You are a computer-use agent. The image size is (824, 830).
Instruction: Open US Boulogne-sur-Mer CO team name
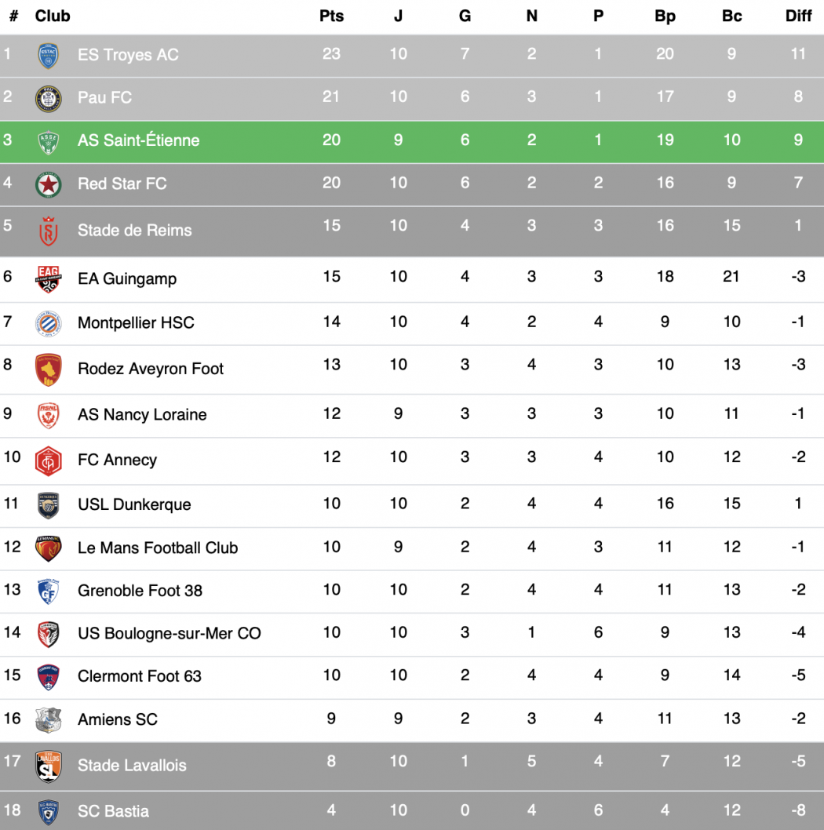169,633
